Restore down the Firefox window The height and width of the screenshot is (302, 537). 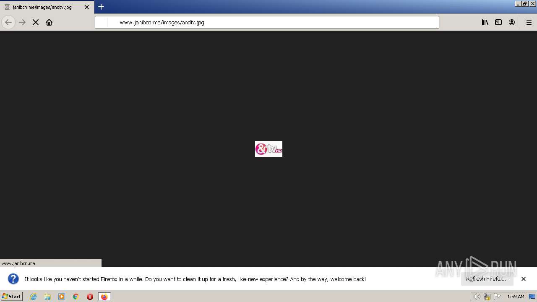pos(524,3)
